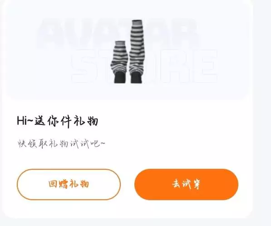Click the space between the two buttons

click(x=128, y=184)
